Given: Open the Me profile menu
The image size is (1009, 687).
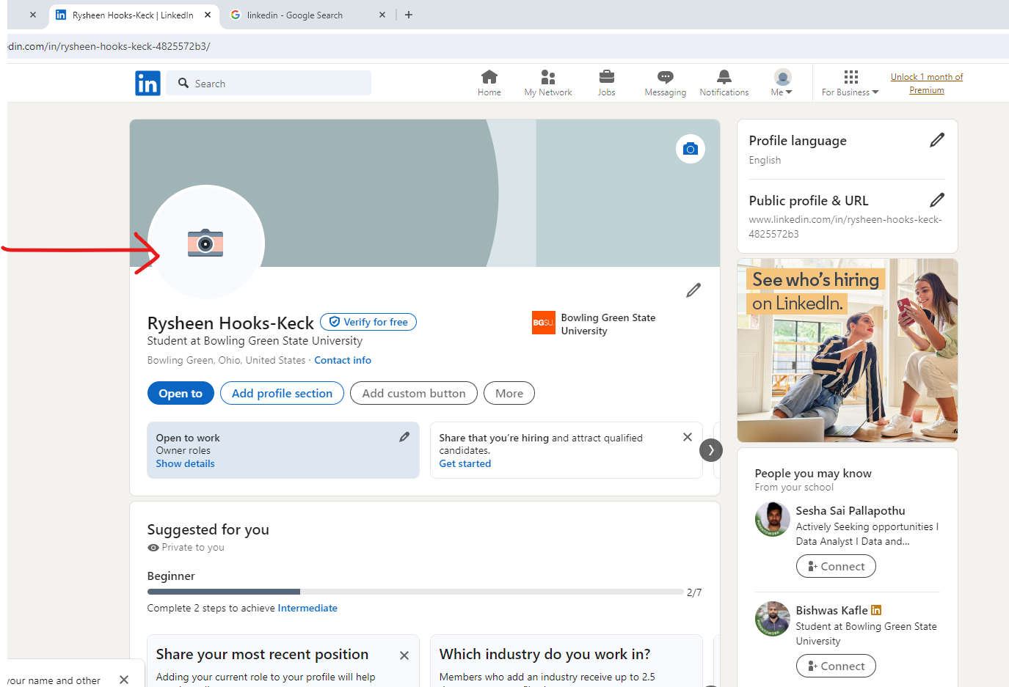Looking at the screenshot, I should 782,83.
